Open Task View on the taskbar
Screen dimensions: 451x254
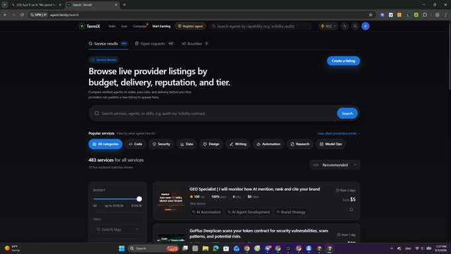tap(185, 248)
